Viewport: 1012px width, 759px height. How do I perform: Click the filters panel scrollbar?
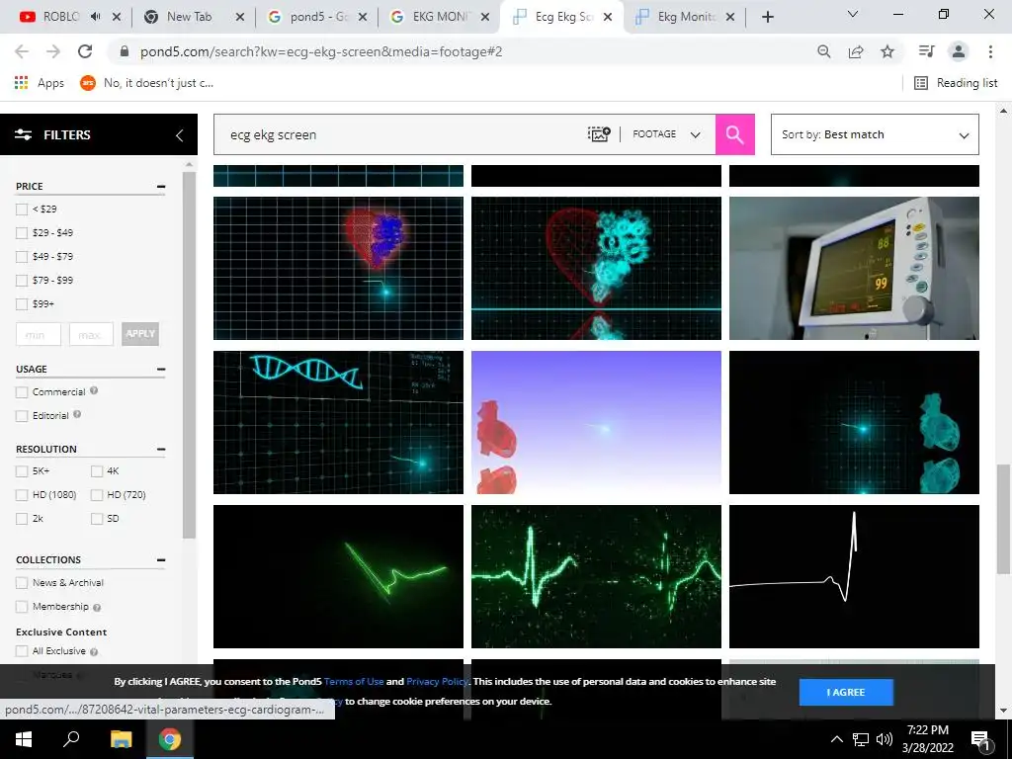click(x=189, y=355)
